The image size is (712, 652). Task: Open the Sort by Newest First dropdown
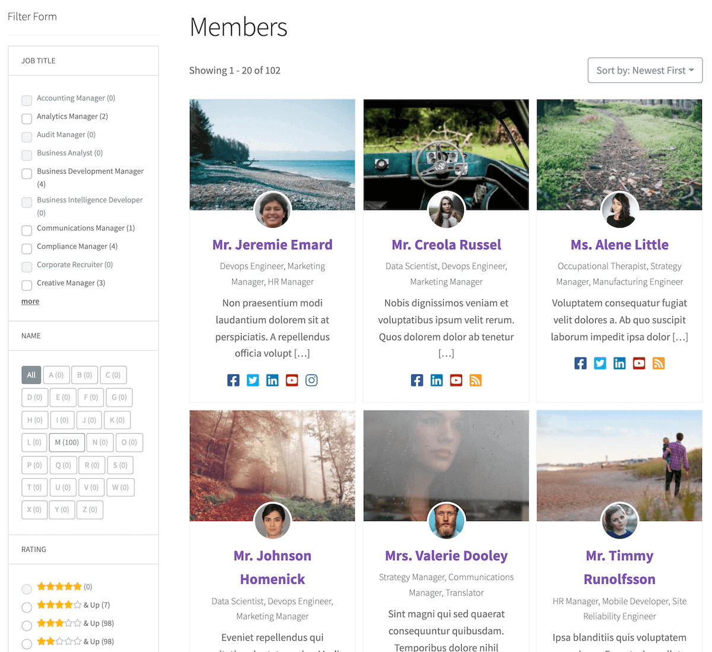[645, 71]
